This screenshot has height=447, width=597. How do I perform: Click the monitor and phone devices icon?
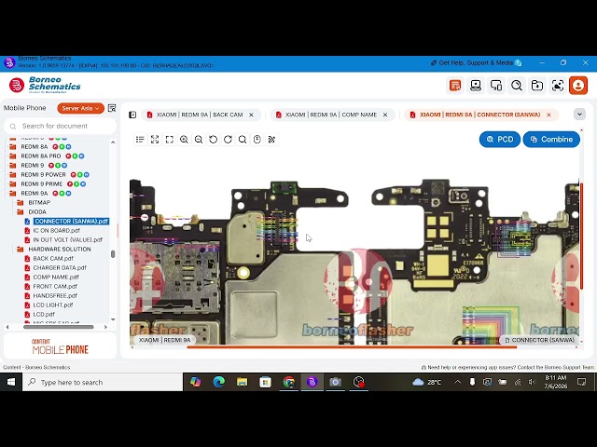pos(496,85)
